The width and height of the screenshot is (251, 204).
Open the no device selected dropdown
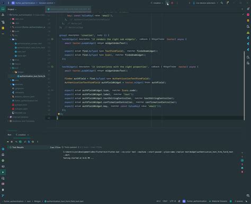(205, 3)
